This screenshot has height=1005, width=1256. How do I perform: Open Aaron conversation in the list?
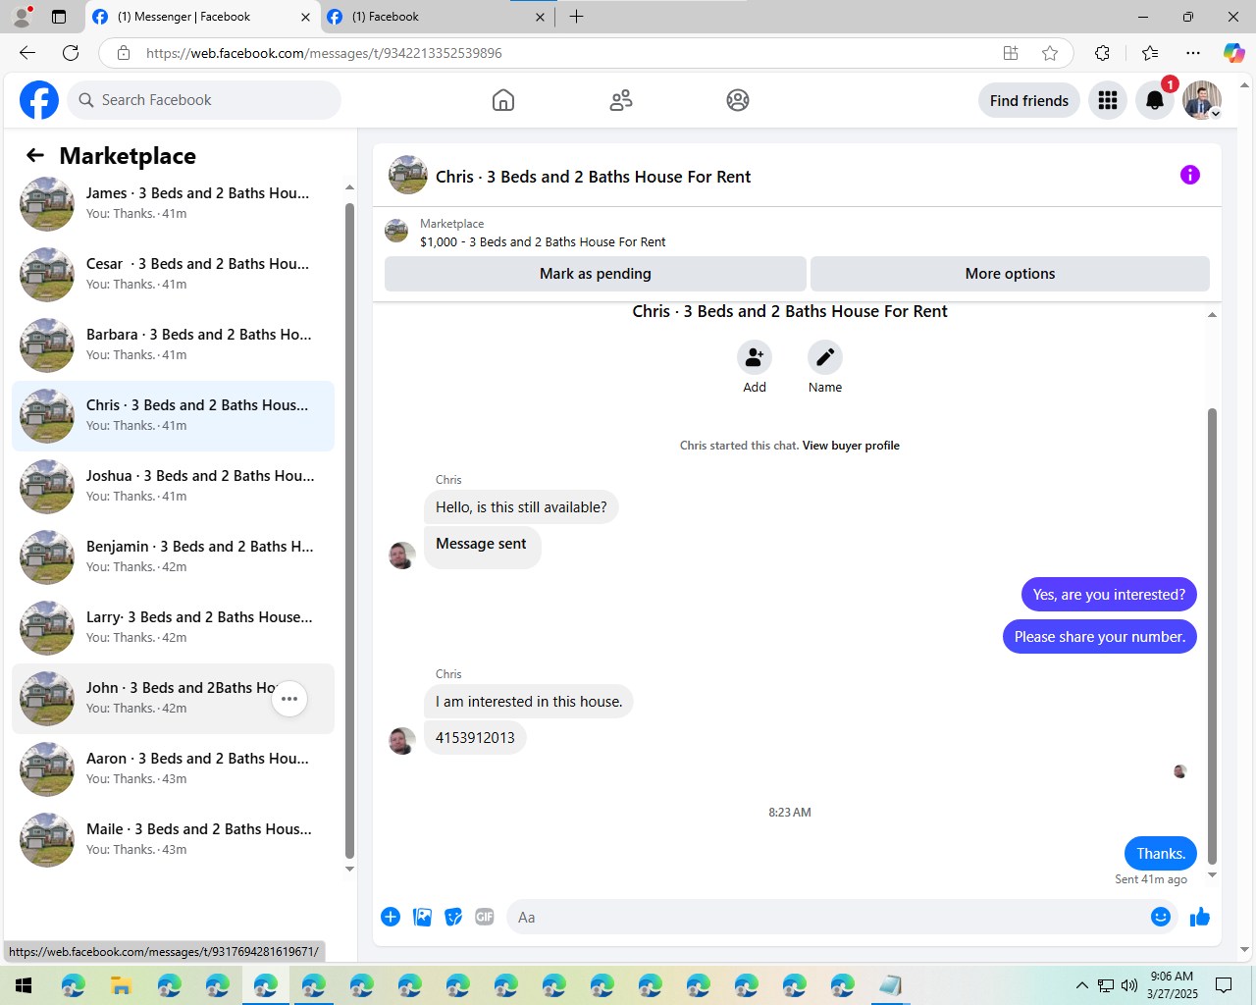point(173,769)
